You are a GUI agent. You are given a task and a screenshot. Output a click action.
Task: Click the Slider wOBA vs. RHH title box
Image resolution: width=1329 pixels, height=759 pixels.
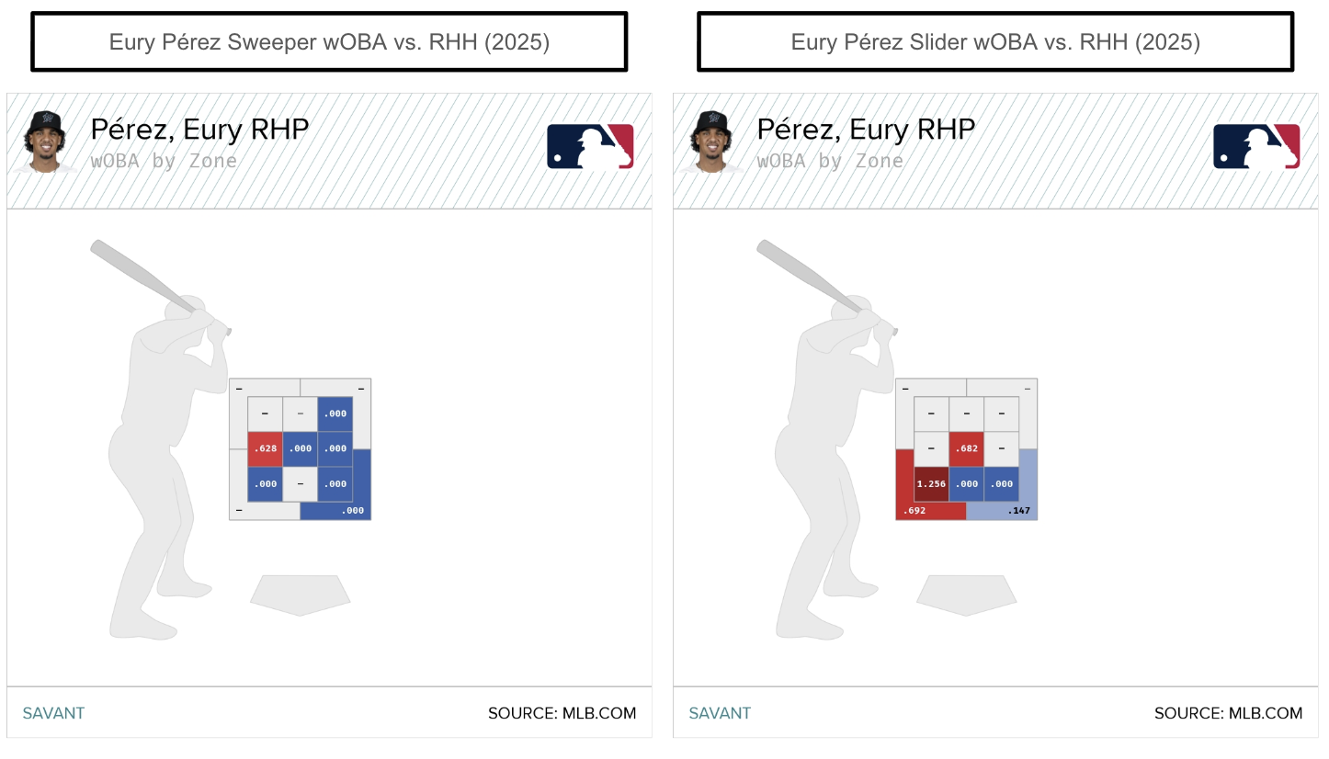click(995, 42)
